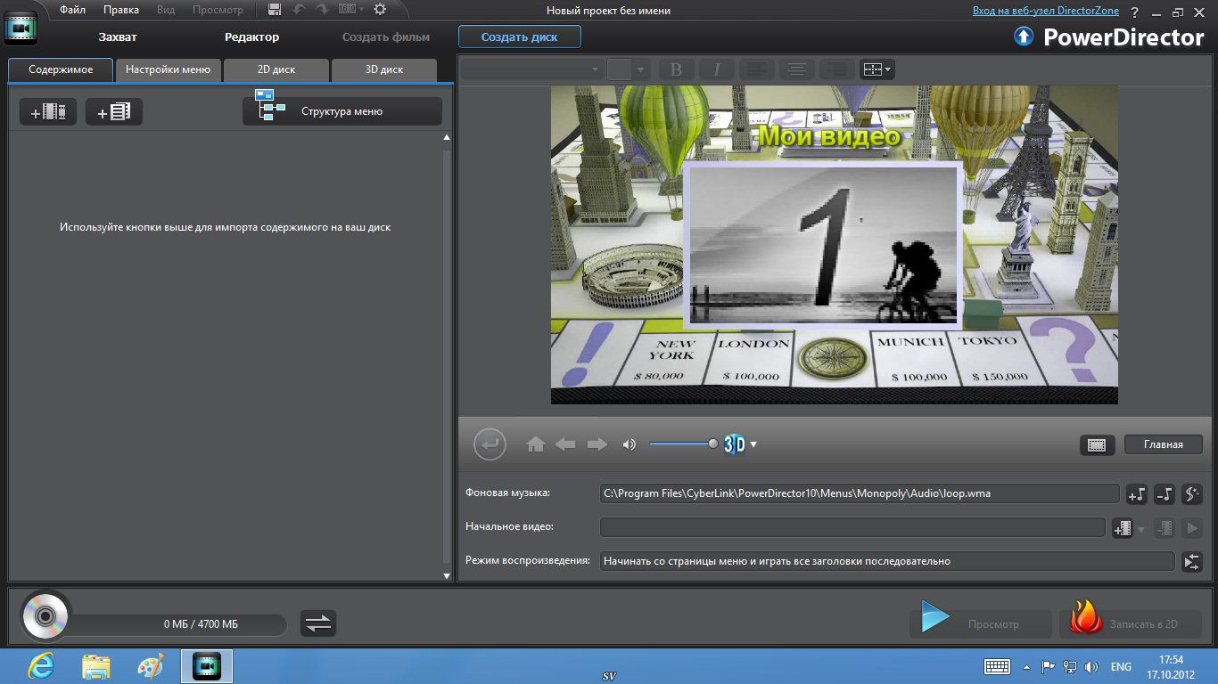Click the Режим воспроизведения mode field

[887, 561]
